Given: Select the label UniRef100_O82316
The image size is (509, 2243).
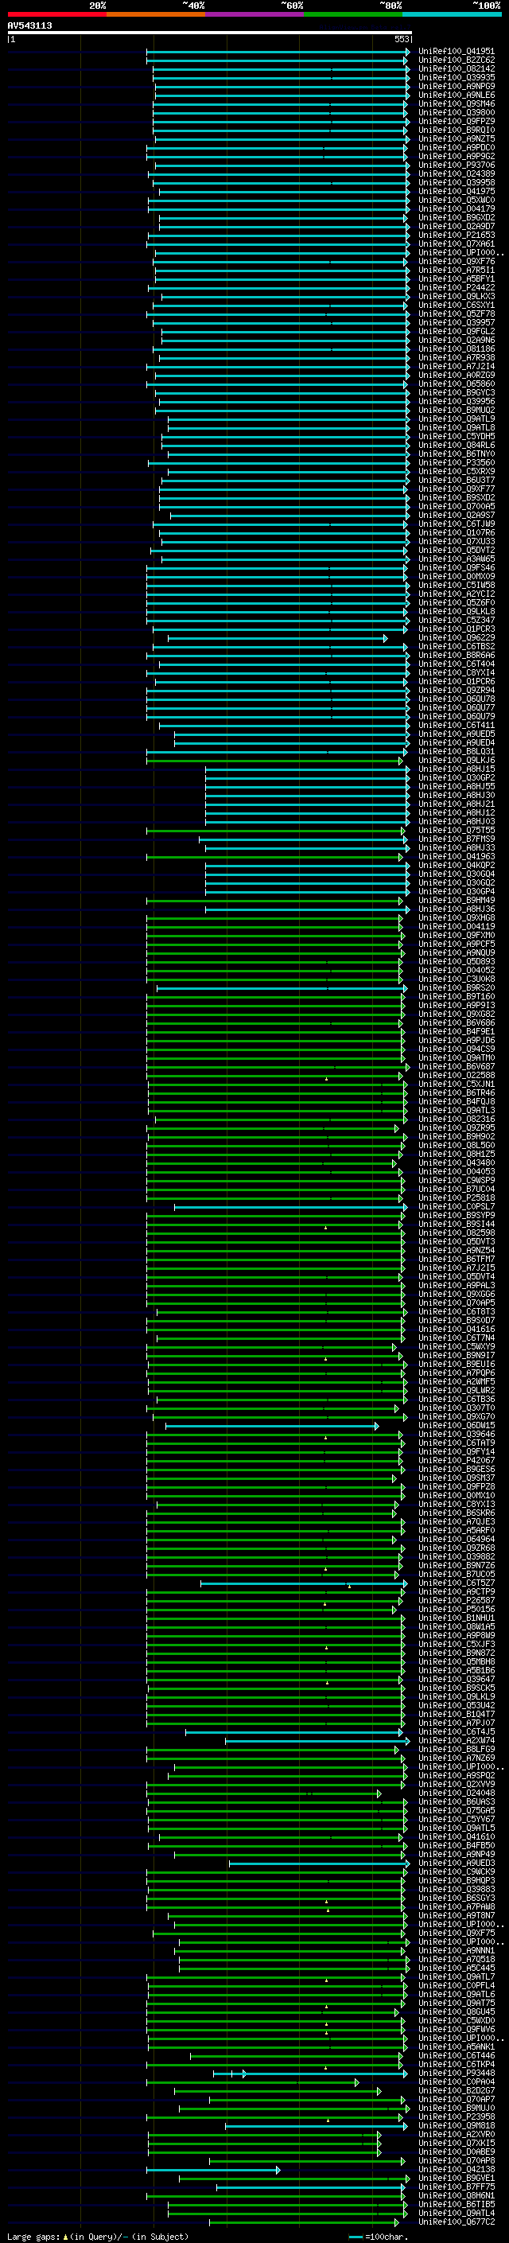Looking at the screenshot, I should click(x=457, y=1119).
